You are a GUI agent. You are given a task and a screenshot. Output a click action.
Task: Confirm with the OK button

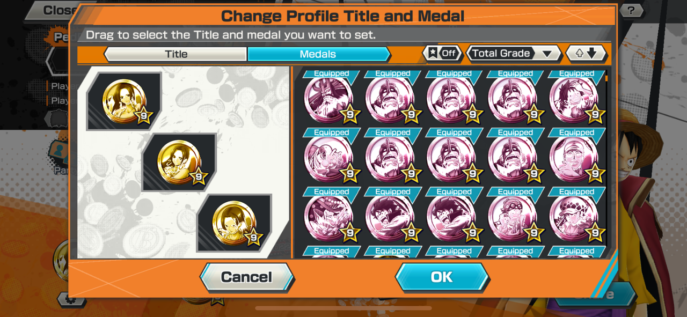[442, 277]
